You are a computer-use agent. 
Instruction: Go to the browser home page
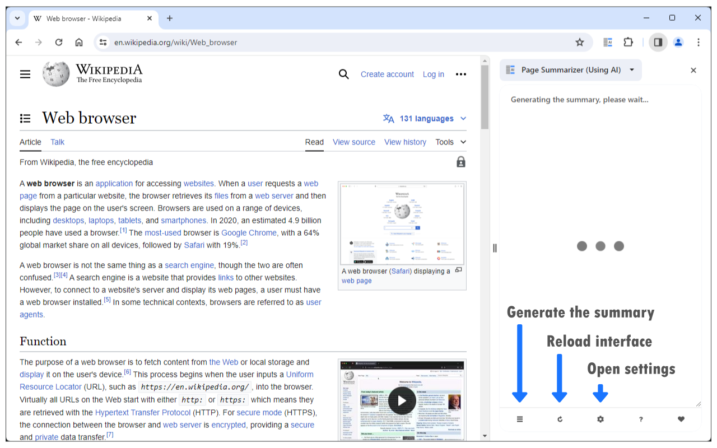[79, 42]
